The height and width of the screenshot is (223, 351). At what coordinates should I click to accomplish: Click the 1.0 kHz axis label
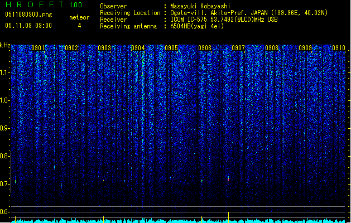click(5, 100)
